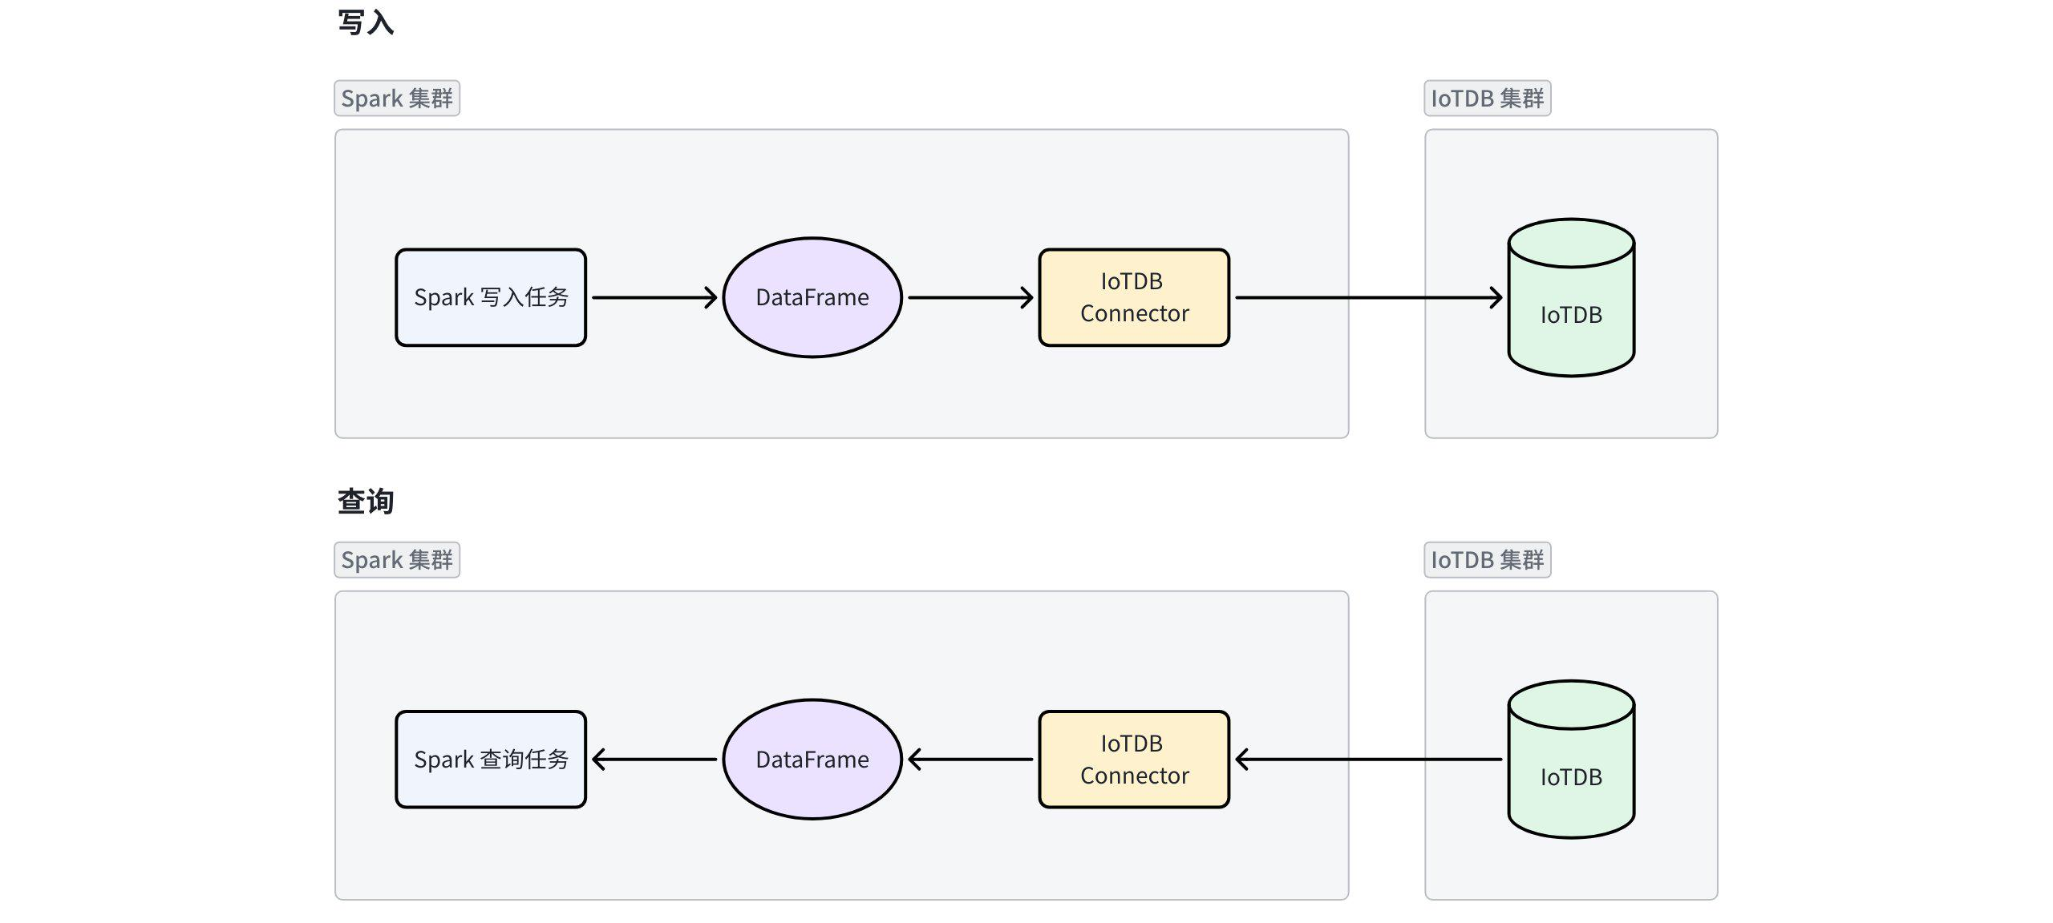Click the DataFrame ellipse in the write flow
This screenshot has width=2053, height=923.
point(812,297)
